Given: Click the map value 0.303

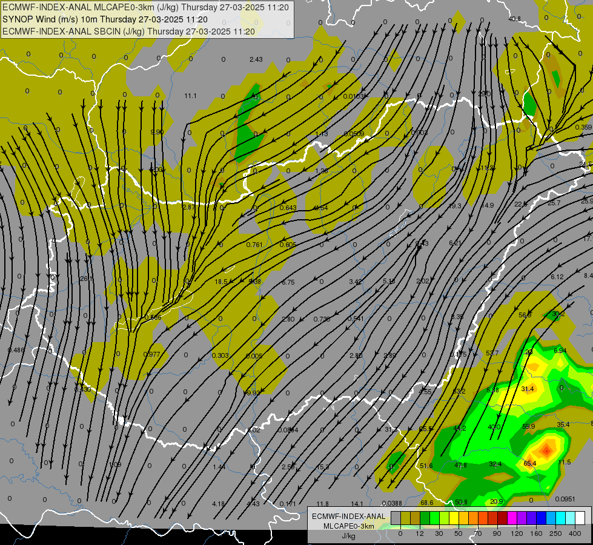Looking at the screenshot, I should [220, 355].
